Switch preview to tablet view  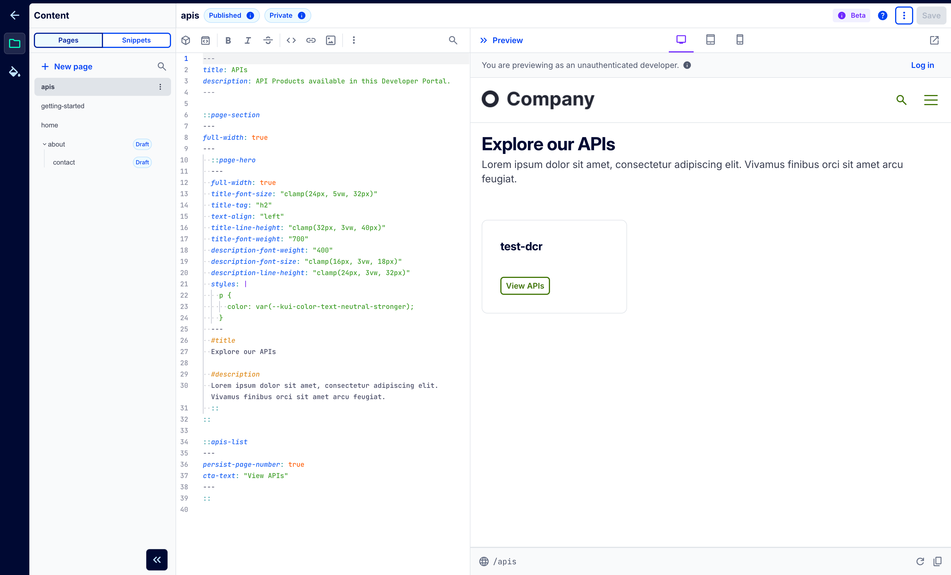pyautogui.click(x=710, y=40)
